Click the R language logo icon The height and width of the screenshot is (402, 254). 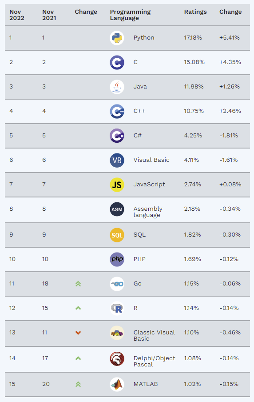click(x=117, y=309)
